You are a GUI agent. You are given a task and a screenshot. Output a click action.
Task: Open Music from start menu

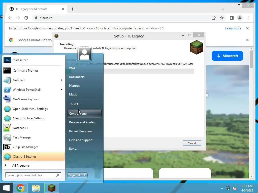[x=84, y=94]
